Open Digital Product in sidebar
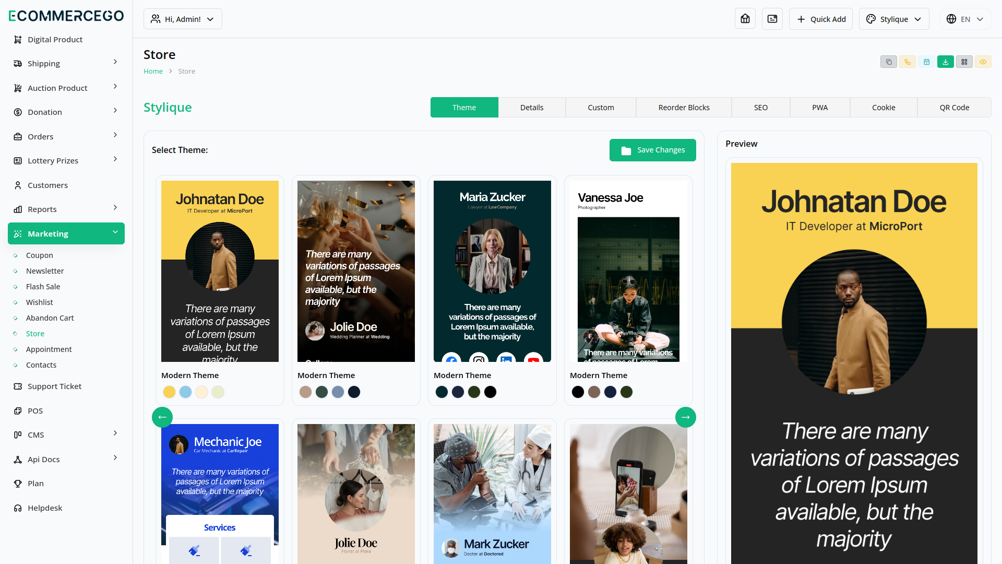This screenshot has height=564, width=1002. pos(66,39)
